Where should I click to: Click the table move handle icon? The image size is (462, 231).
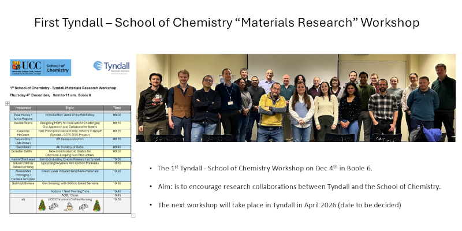8,103
